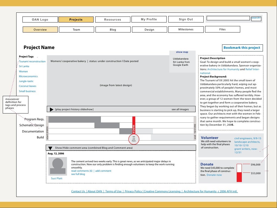Click the Donate now link
Viewport: 277px width, 208px height.
[214, 175]
